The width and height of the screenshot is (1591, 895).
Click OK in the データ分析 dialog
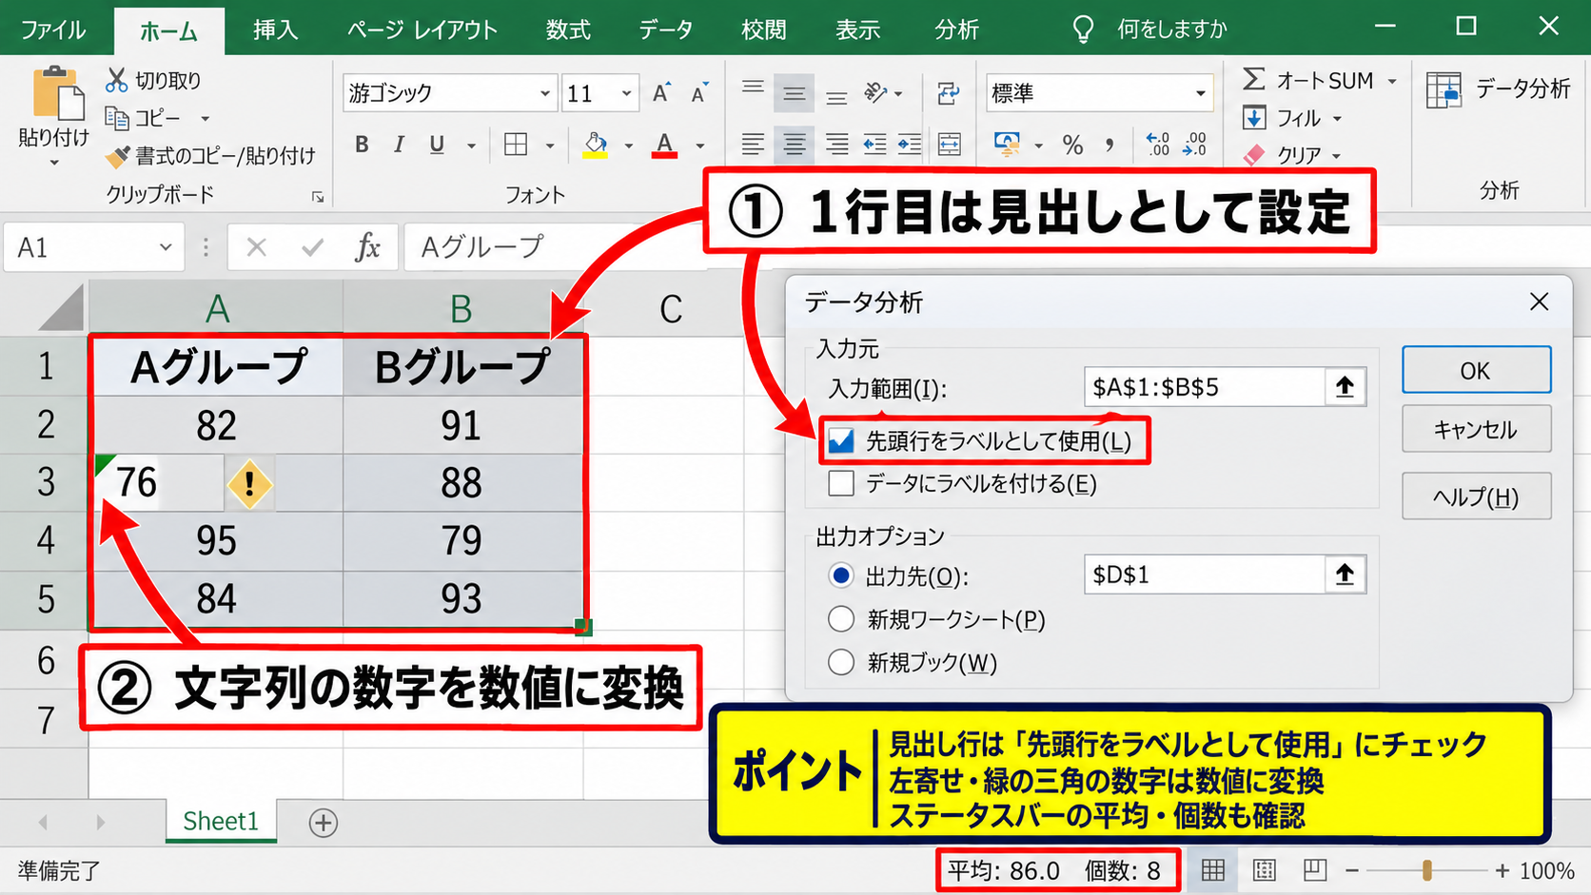(1476, 370)
